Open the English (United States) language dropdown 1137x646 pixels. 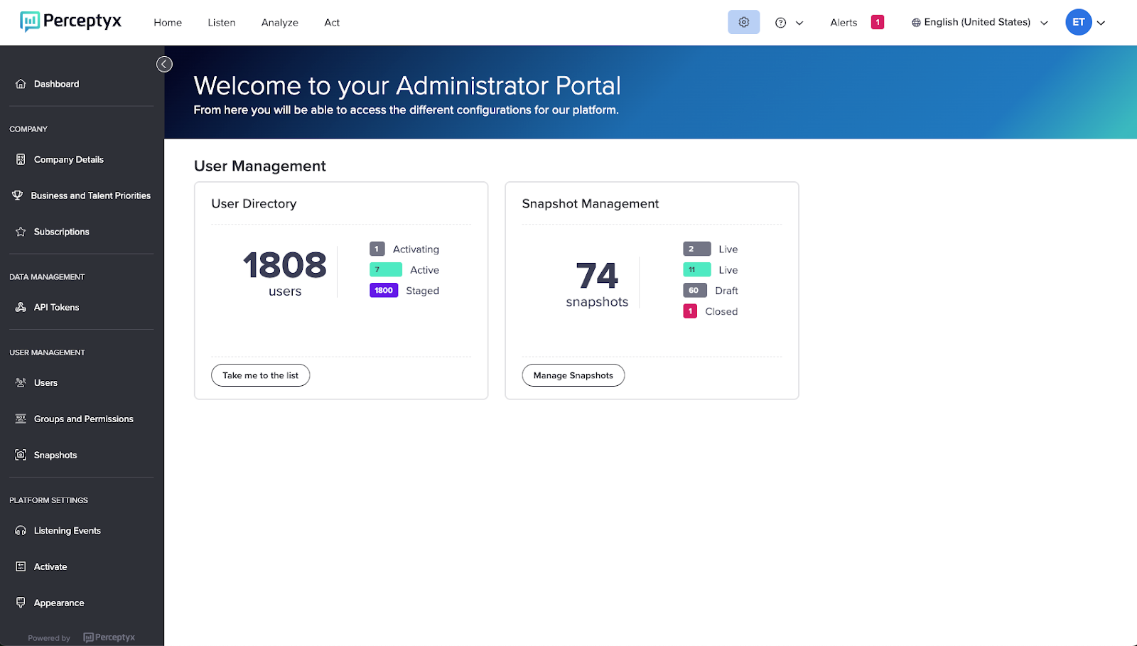pos(979,23)
